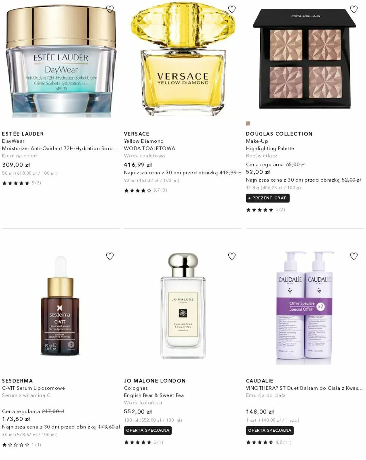Viewport: 366px width, 460px height.
Task: View star rating reviews for Caudalie balsam
Action: tap(269, 442)
